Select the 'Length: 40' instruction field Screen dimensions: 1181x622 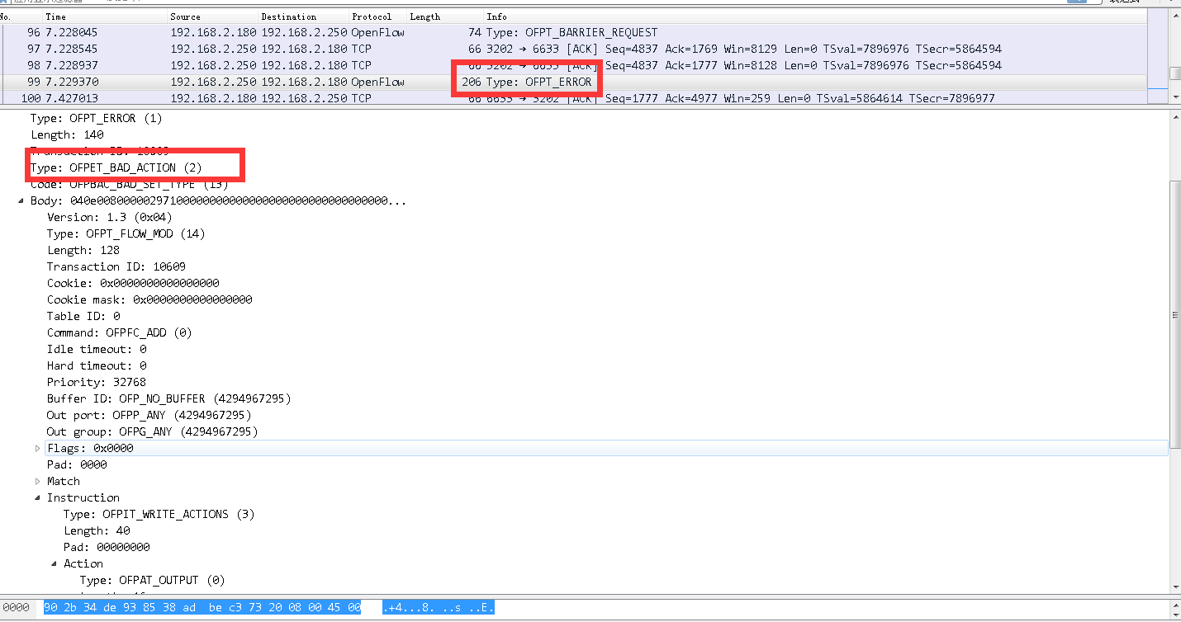click(97, 530)
